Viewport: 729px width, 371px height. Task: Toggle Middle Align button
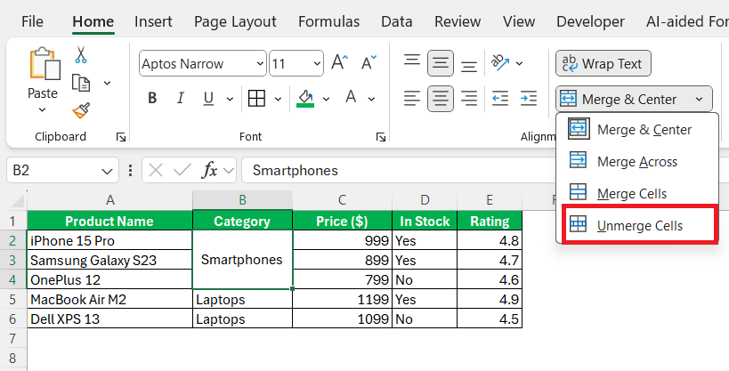click(441, 63)
